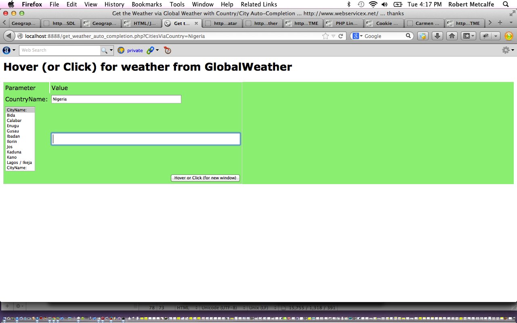
Task: Open the chain link dropdown arrow
Action: 158,50
